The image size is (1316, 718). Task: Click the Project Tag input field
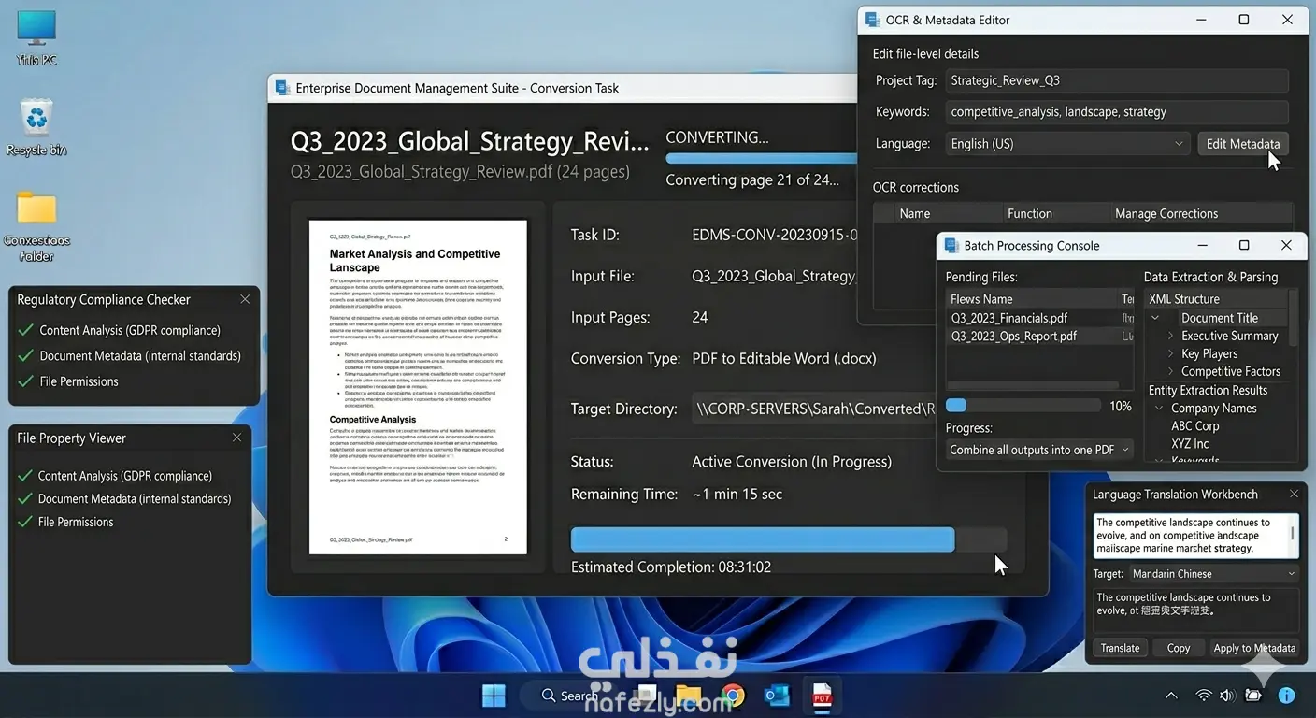coord(1117,80)
